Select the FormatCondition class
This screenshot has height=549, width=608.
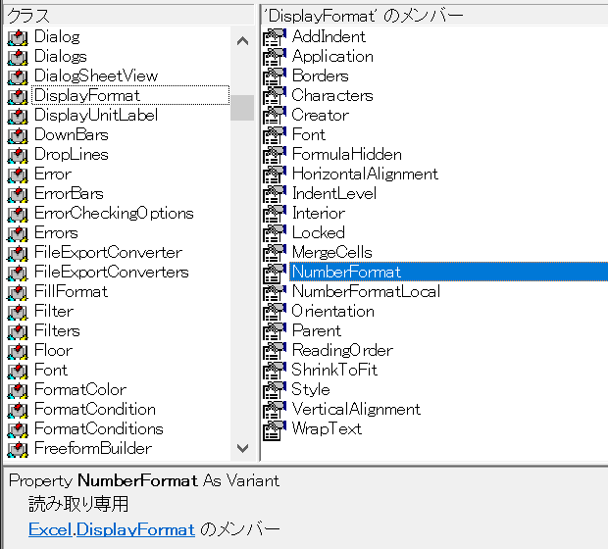(95, 410)
